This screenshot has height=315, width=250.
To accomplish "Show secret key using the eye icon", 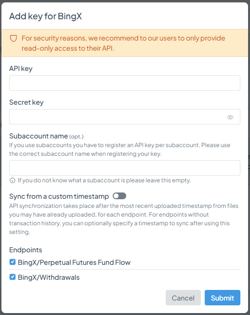I will [230, 117].
